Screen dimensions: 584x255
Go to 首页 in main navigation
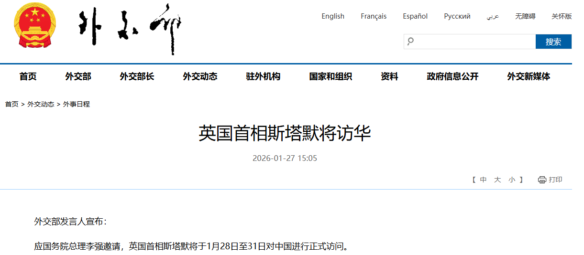(x=28, y=76)
